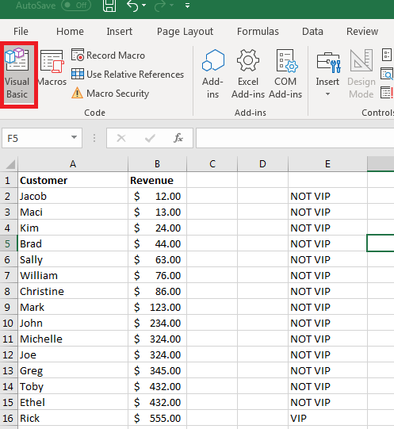
Task: Select cell containing Christine
Action: pyautogui.click(x=73, y=291)
